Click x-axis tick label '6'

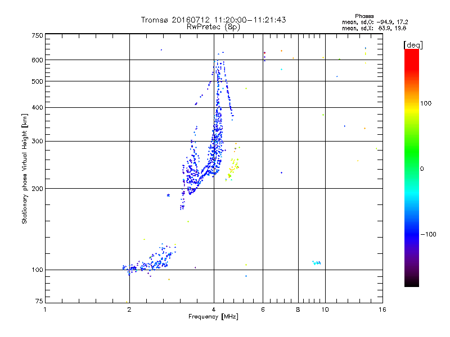coord(263,309)
